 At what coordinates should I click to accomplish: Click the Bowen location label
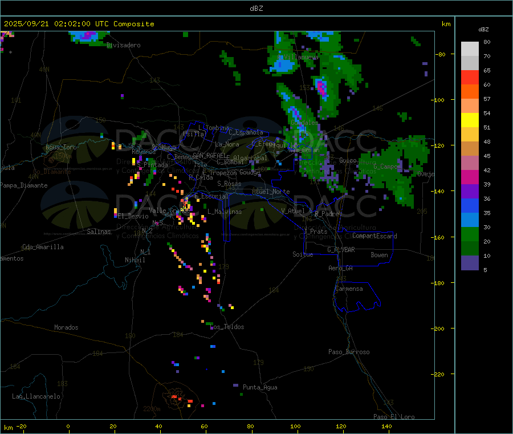point(379,255)
